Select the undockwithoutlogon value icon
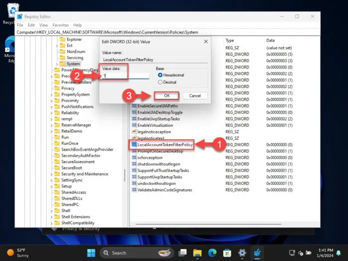 [134, 183]
